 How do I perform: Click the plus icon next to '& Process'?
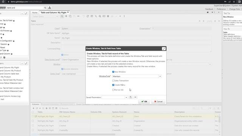click(11, 31)
